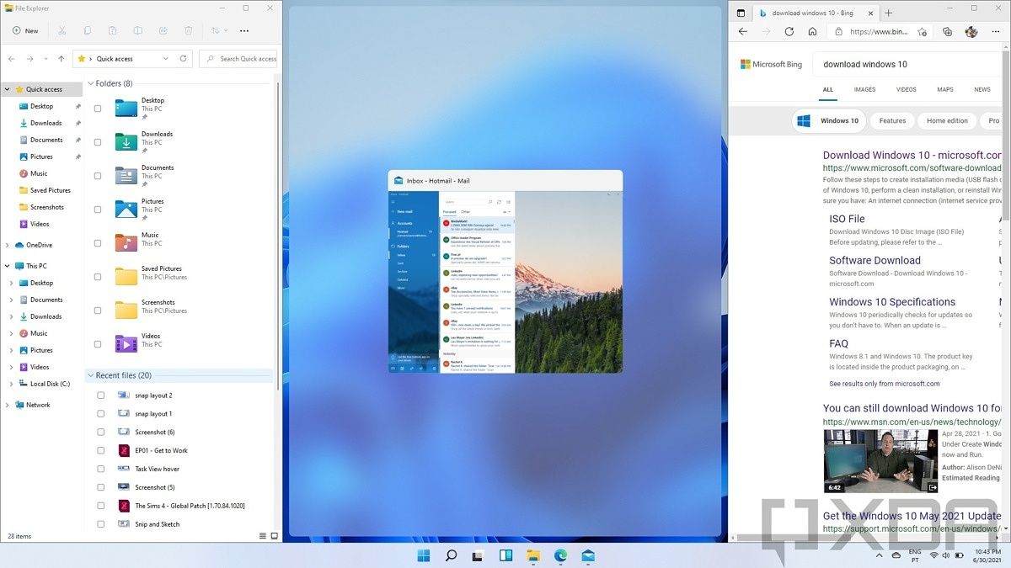Check the Desktop folder checkbox
Image resolution: width=1011 pixels, height=568 pixels.
click(98, 109)
